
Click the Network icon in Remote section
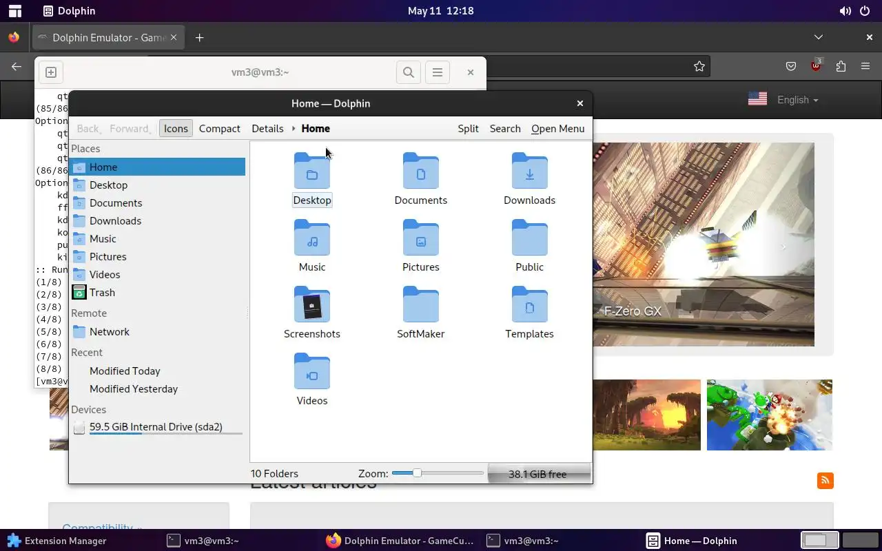(x=79, y=331)
